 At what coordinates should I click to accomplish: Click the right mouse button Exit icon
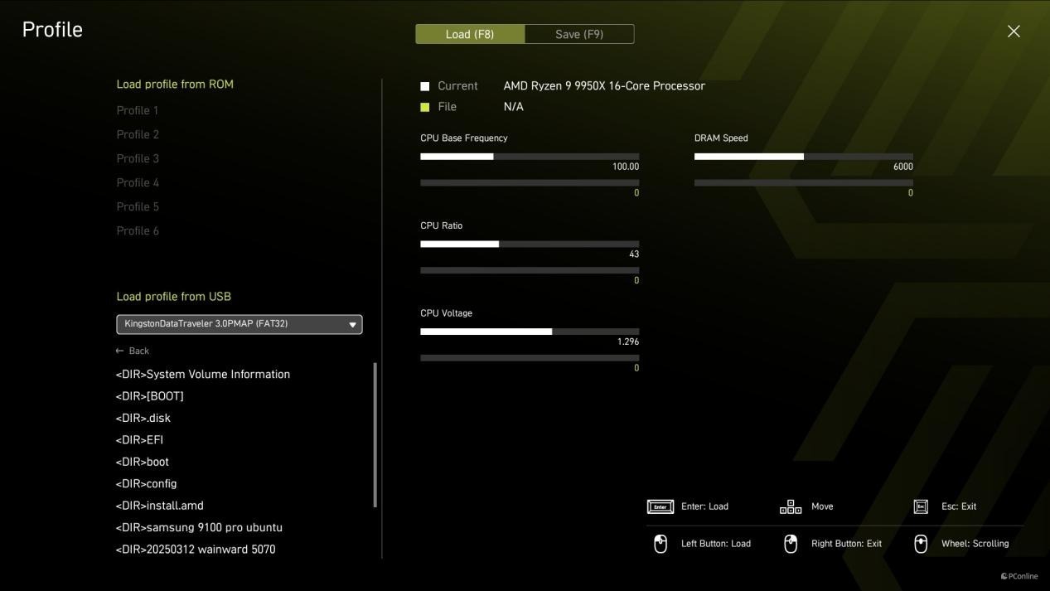point(791,544)
